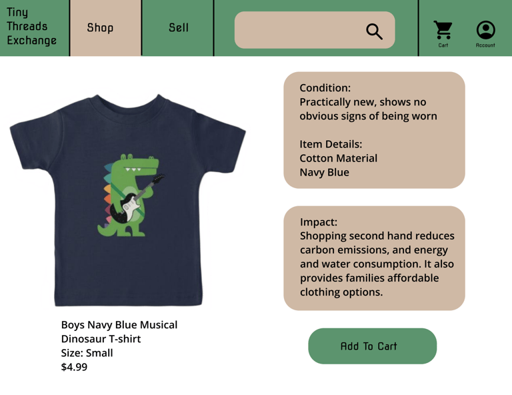Click the Item Details heading
The height and width of the screenshot is (395, 512).
(331, 144)
